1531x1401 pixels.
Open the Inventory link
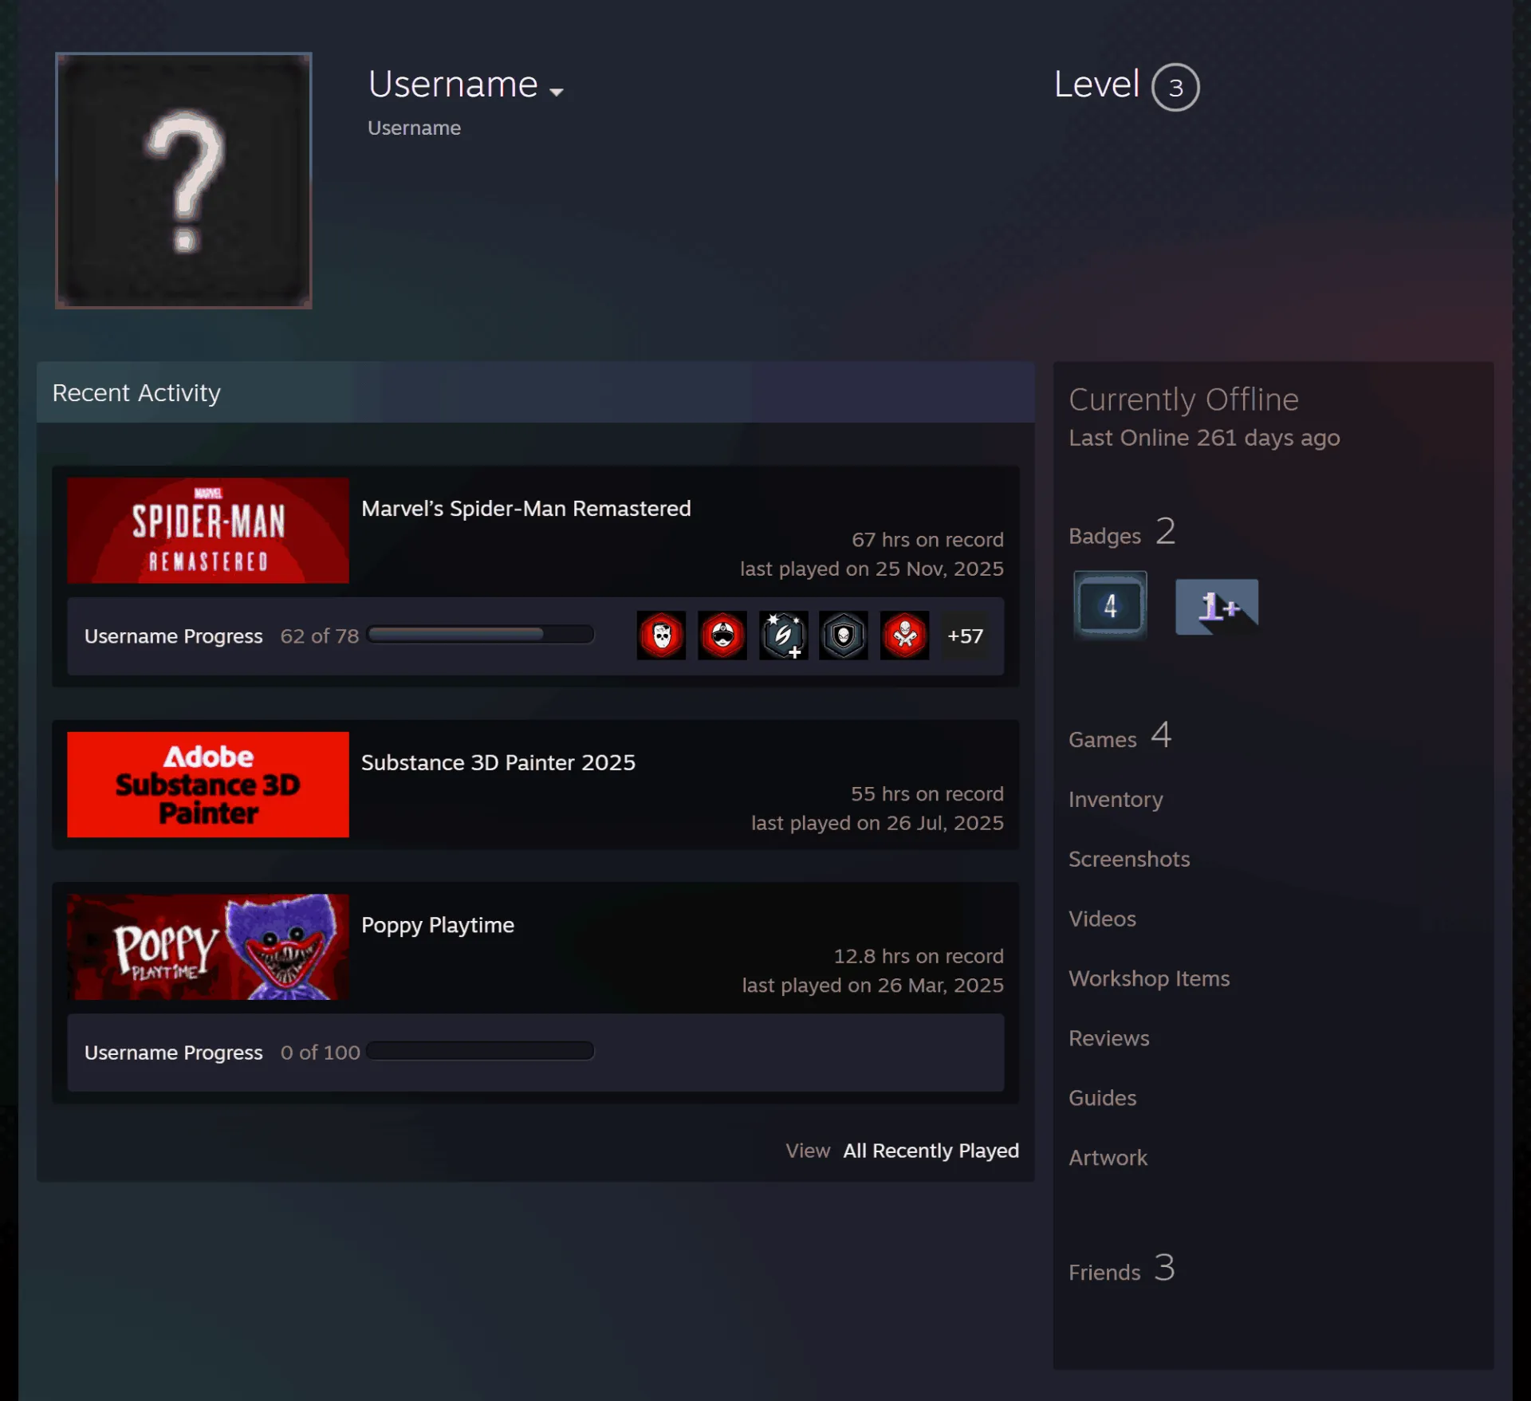(x=1116, y=800)
